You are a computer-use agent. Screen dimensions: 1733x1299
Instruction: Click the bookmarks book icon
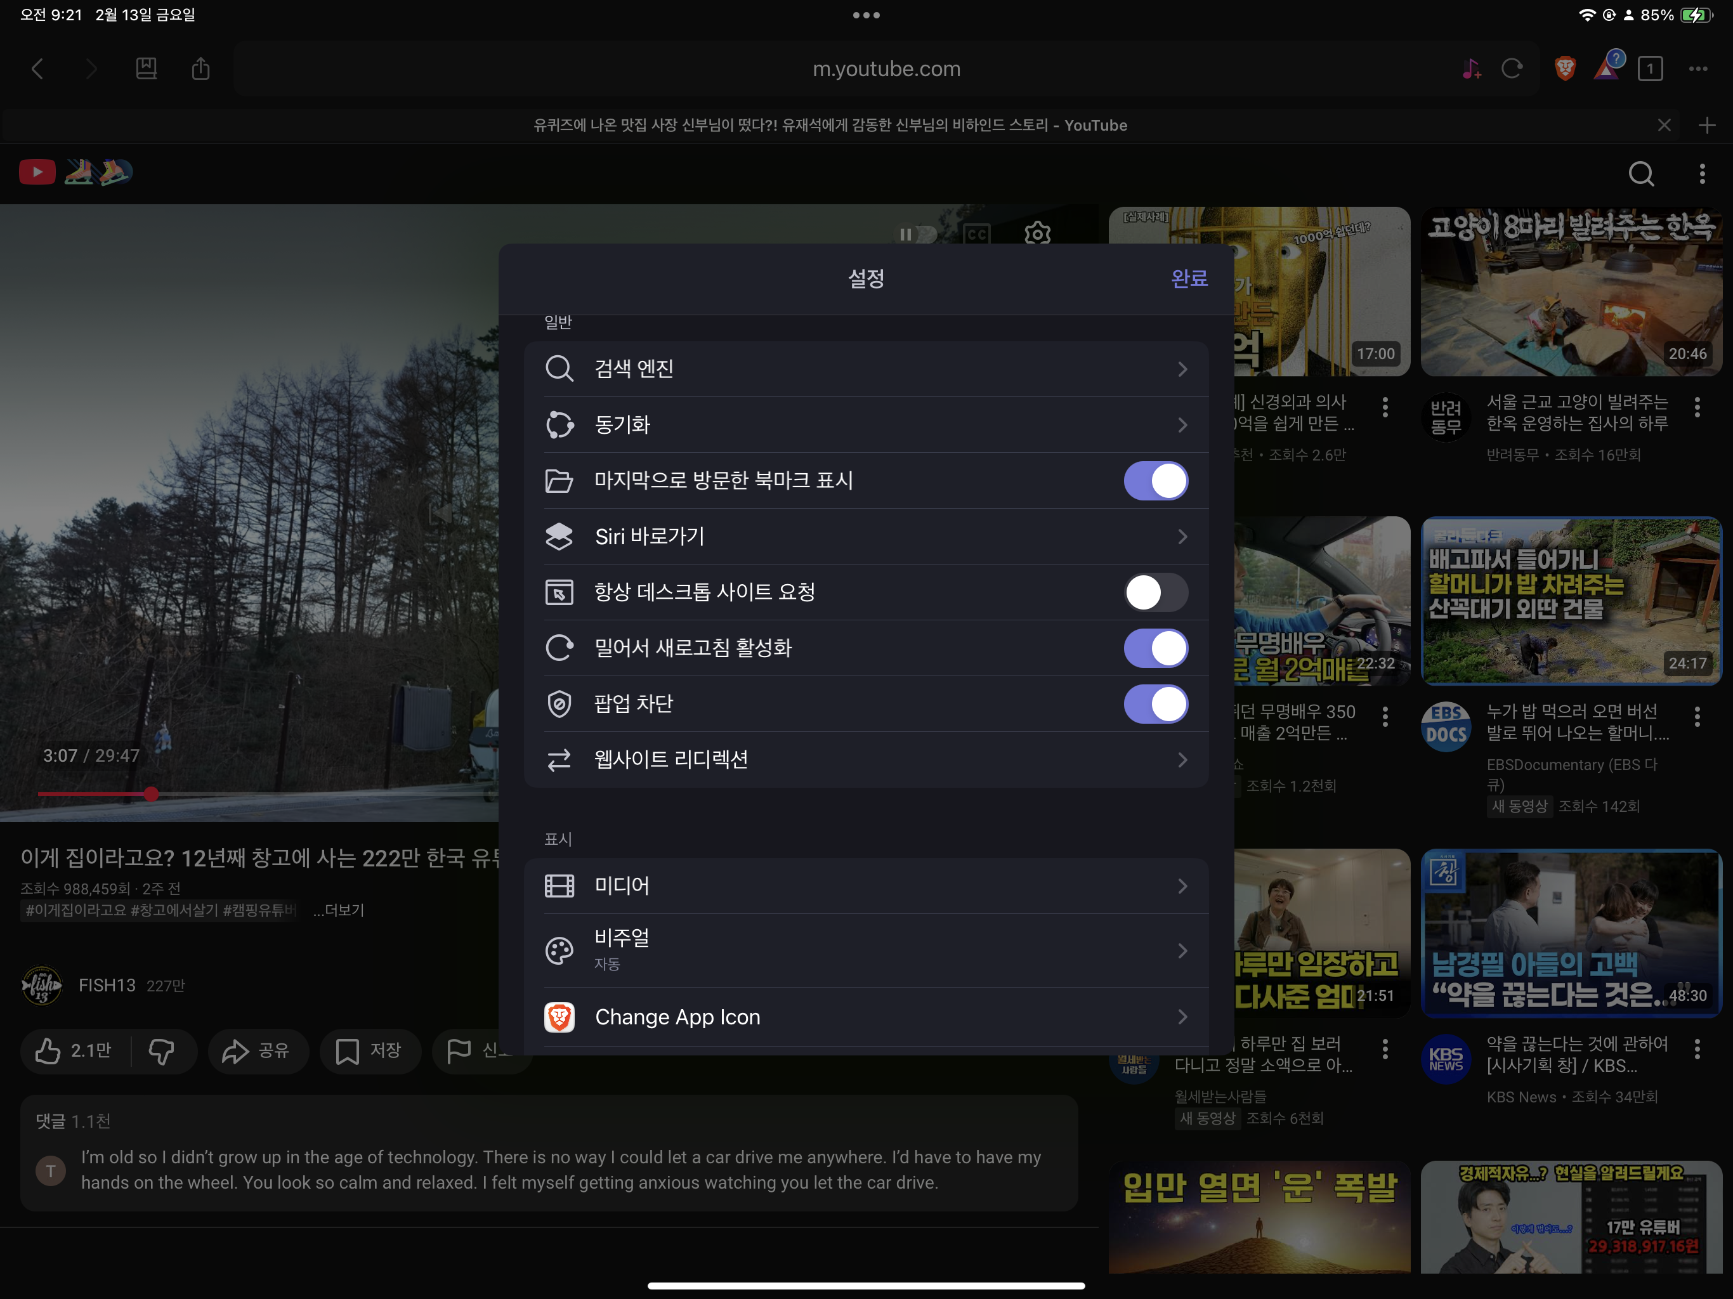[147, 69]
